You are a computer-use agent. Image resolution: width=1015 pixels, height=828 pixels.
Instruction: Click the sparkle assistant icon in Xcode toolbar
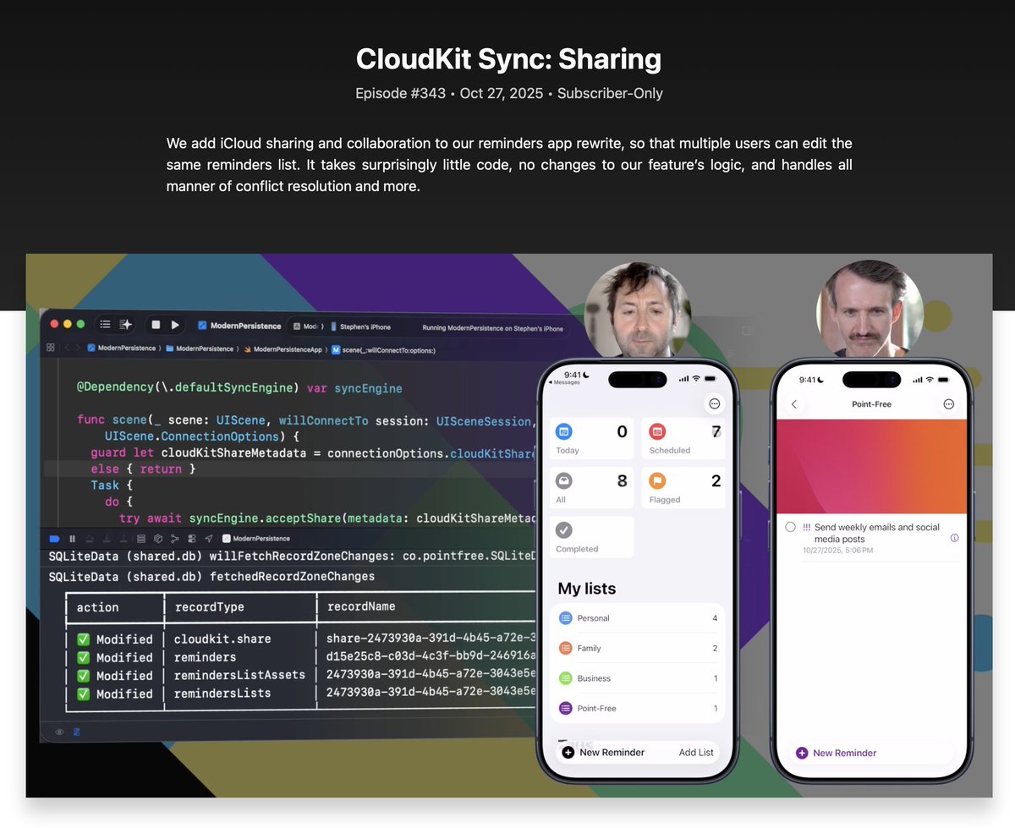point(126,324)
